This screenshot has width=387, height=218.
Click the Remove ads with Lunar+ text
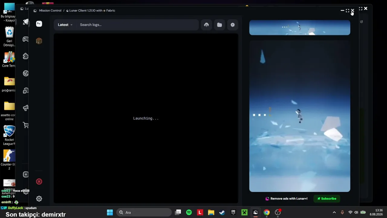click(289, 199)
